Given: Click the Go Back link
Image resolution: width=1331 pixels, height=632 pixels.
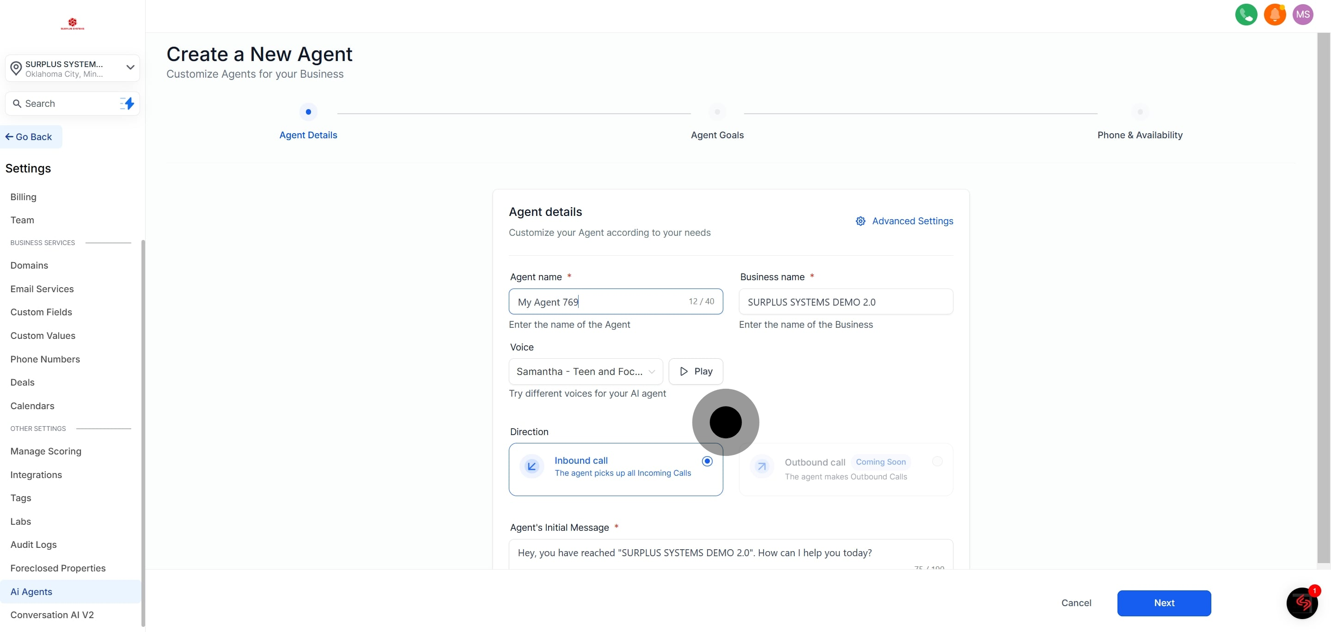Looking at the screenshot, I should (30, 137).
